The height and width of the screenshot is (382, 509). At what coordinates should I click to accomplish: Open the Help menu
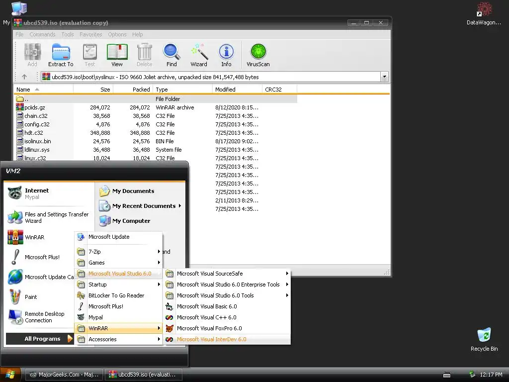coord(137,34)
